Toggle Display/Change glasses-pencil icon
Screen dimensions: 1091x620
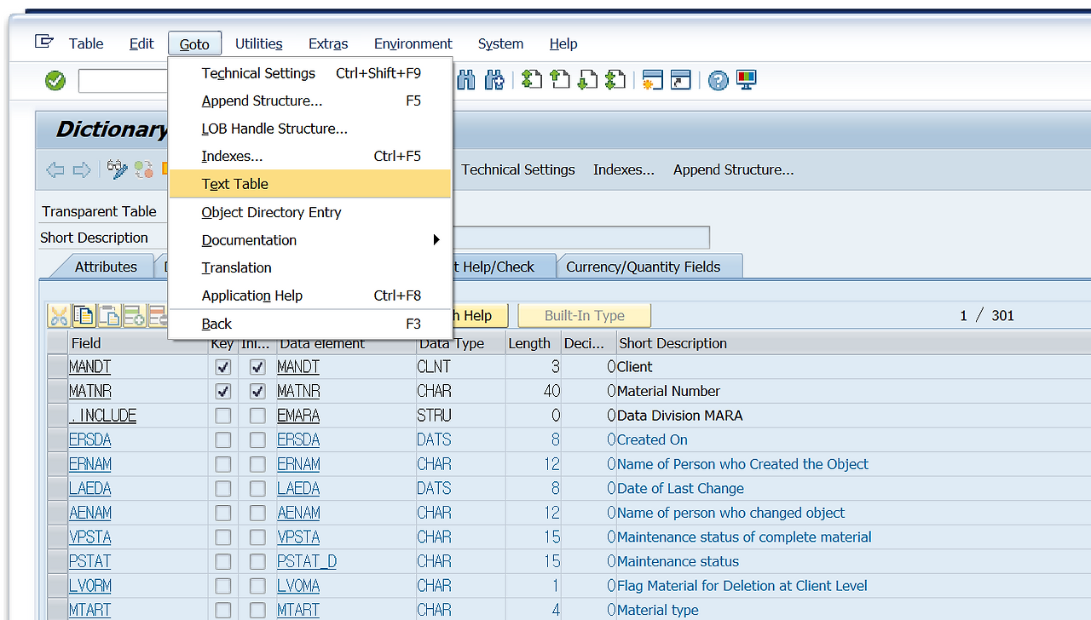[118, 169]
